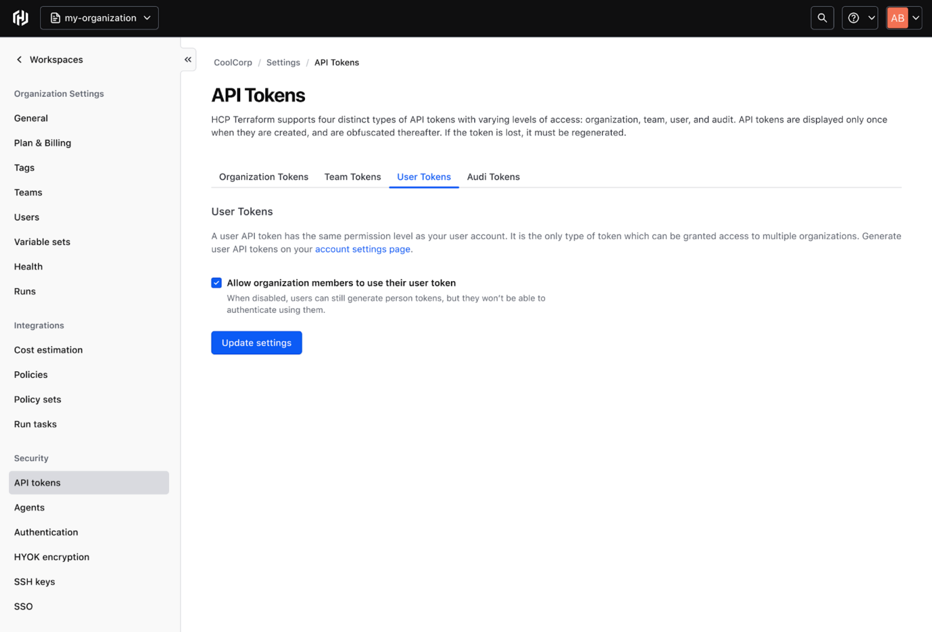932x632 pixels.
Task: Open Authentication settings
Action: coord(46,532)
